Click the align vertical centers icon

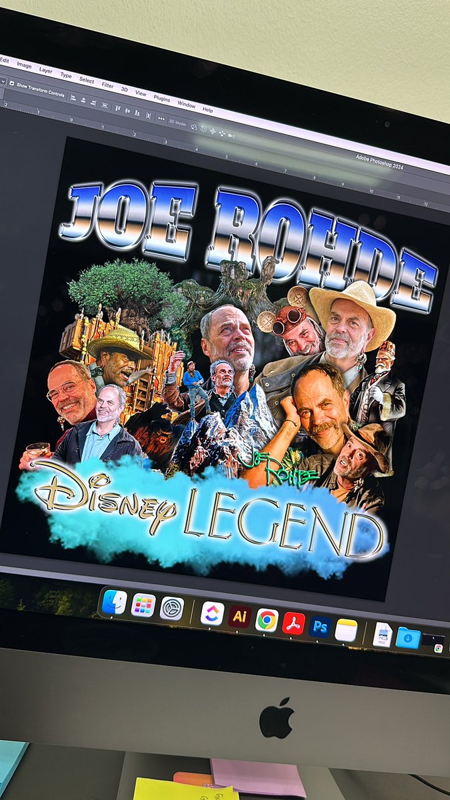tap(127, 111)
